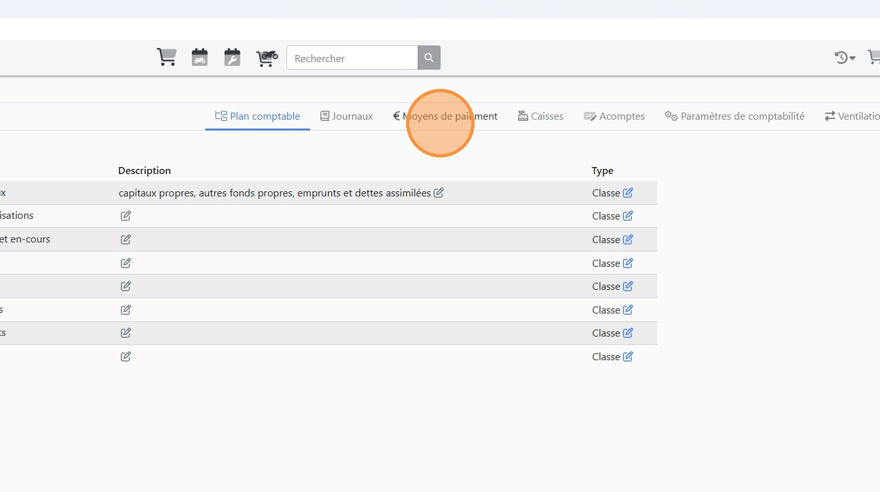Open the shopping cart icon beside the calendars

click(166, 58)
